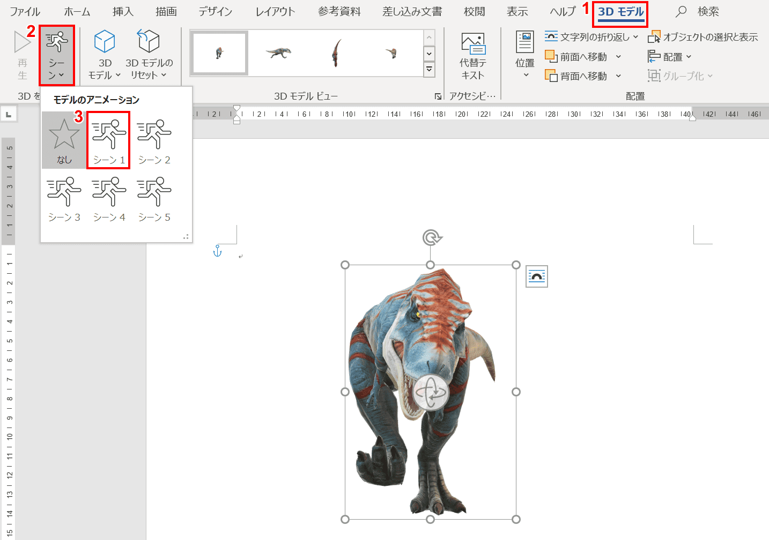Click the resize grip of the animation dropdown
Viewport: 769px width, 540px height.
186,236
